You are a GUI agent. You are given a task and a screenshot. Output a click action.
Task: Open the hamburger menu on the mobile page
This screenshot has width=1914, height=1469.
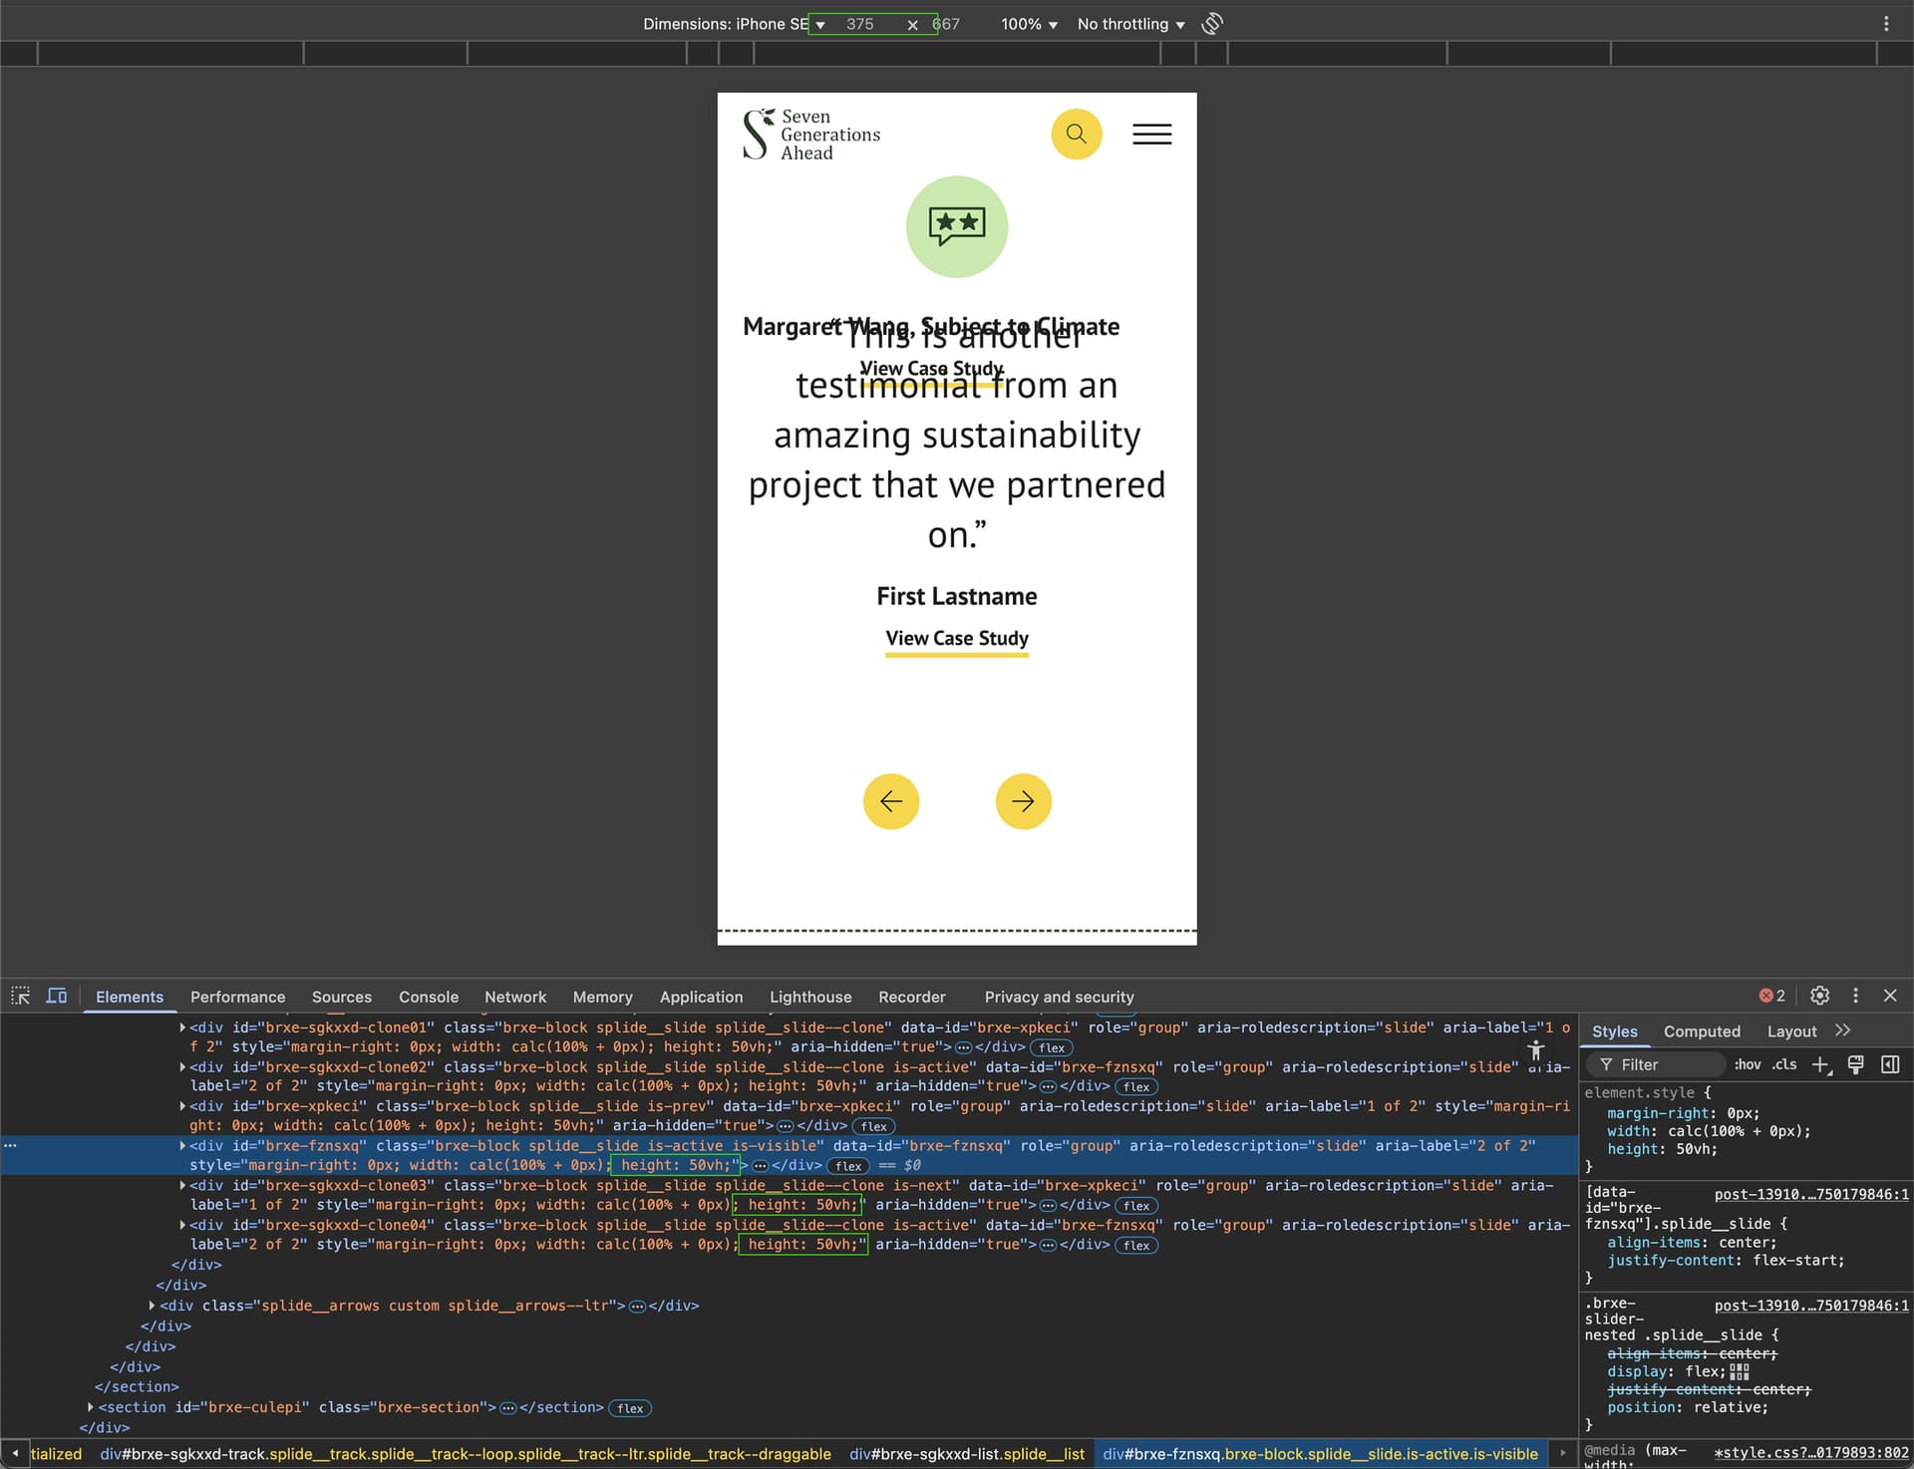[x=1151, y=134]
